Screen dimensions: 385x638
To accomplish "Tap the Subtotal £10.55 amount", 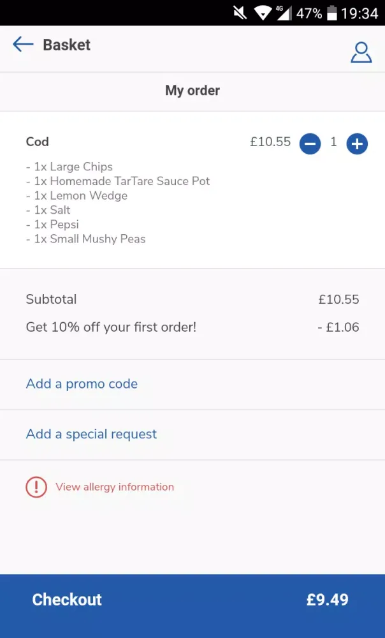I will click(x=338, y=299).
